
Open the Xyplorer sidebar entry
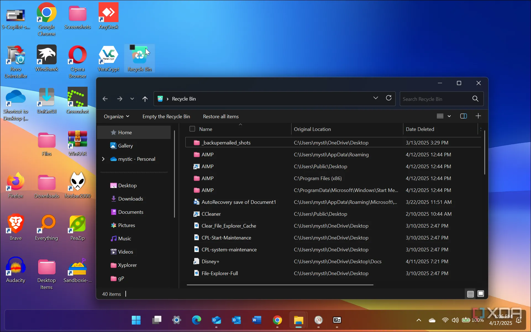127,265
